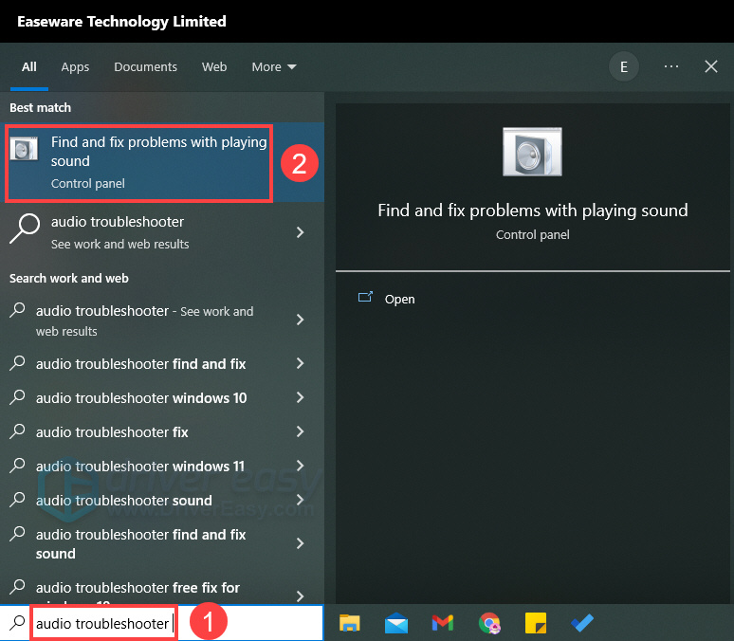Click the magnifier beside 'See work and web results'

click(x=25, y=229)
